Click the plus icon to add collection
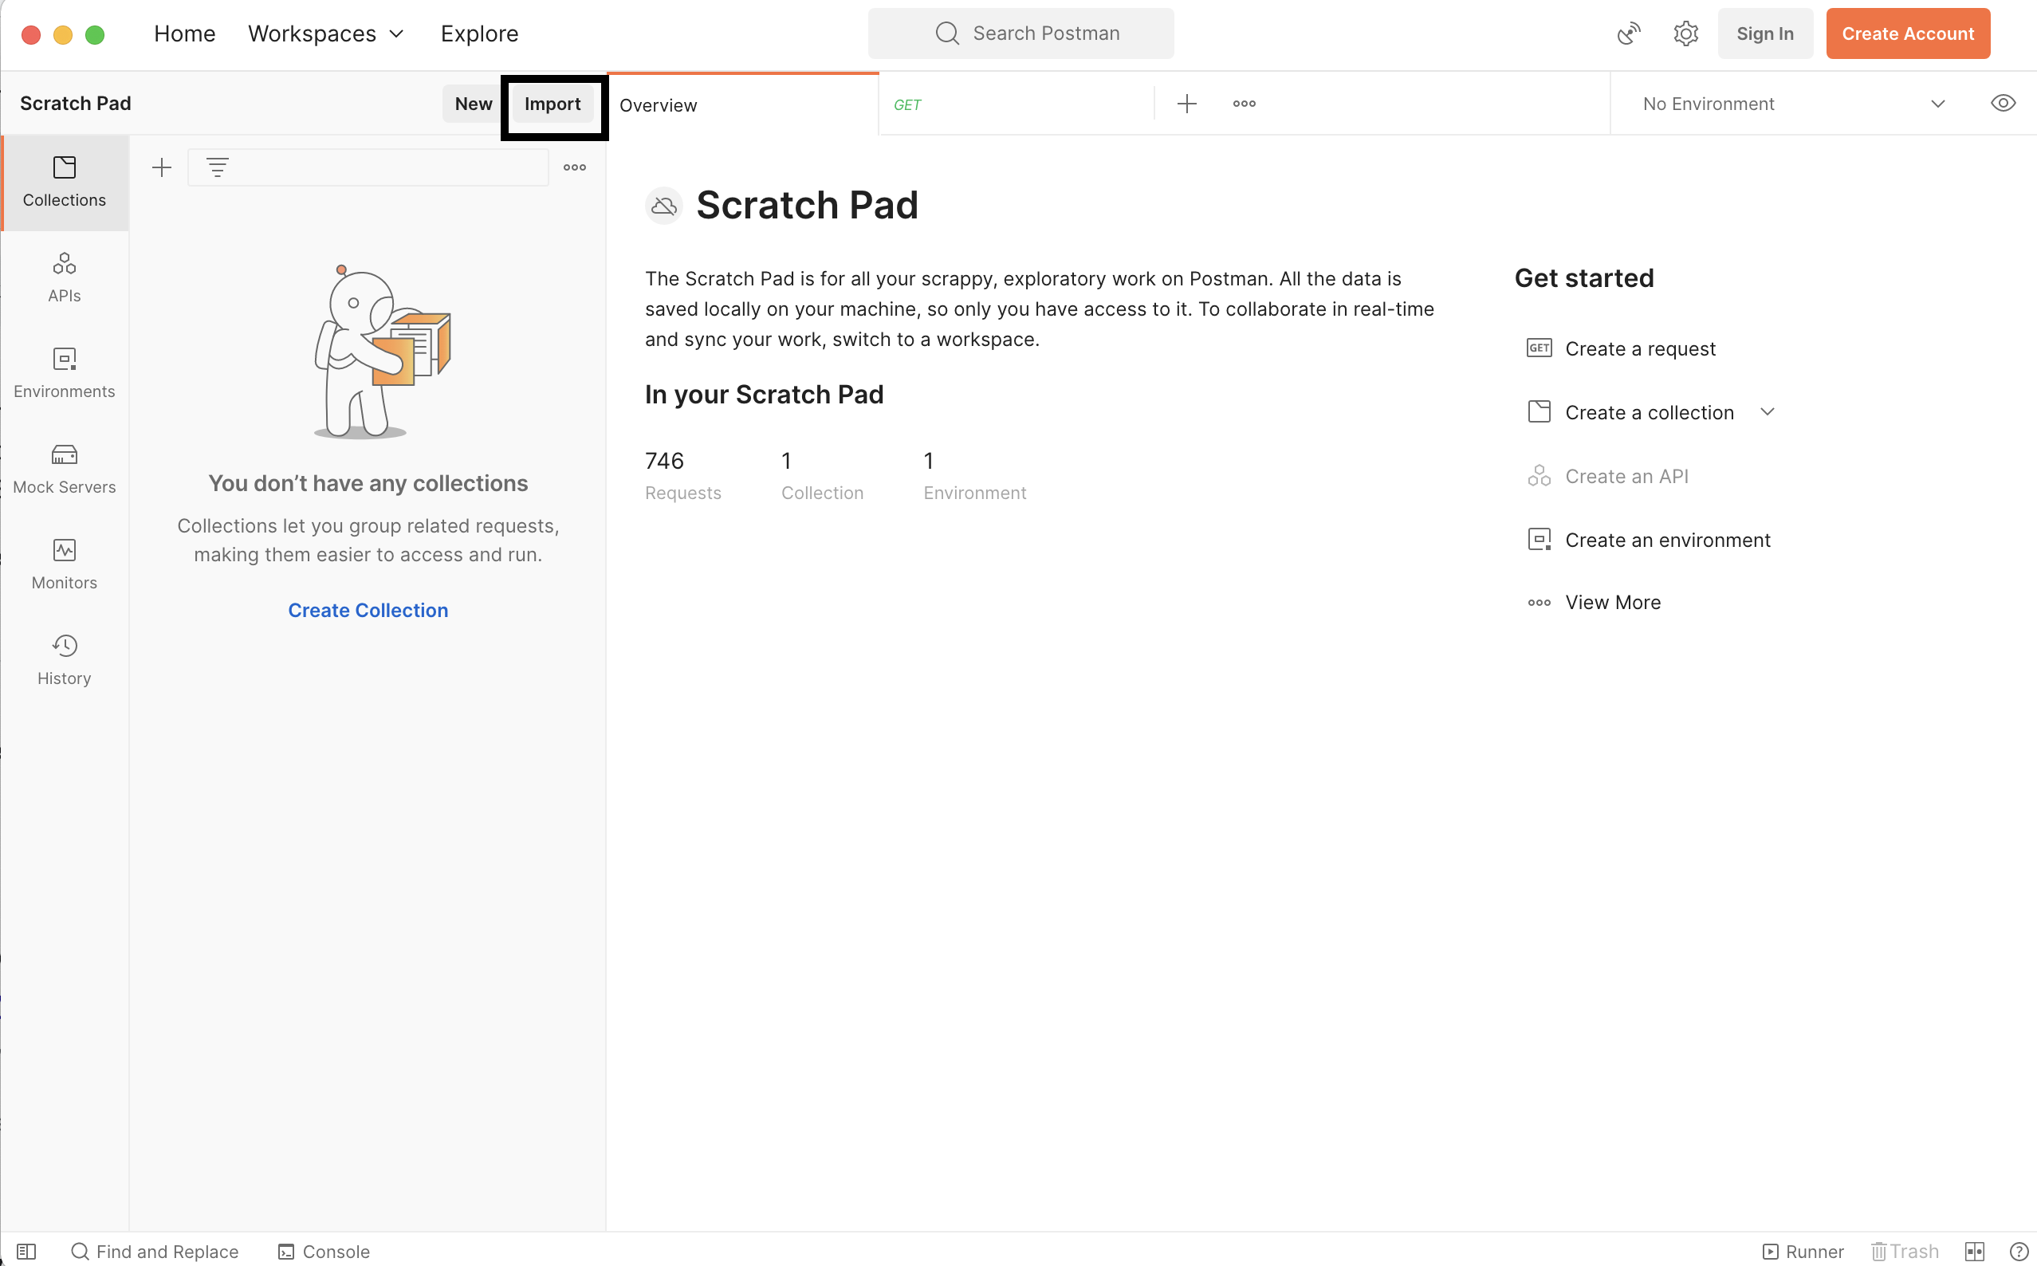This screenshot has height=1266, width=2037. (162, 167)
